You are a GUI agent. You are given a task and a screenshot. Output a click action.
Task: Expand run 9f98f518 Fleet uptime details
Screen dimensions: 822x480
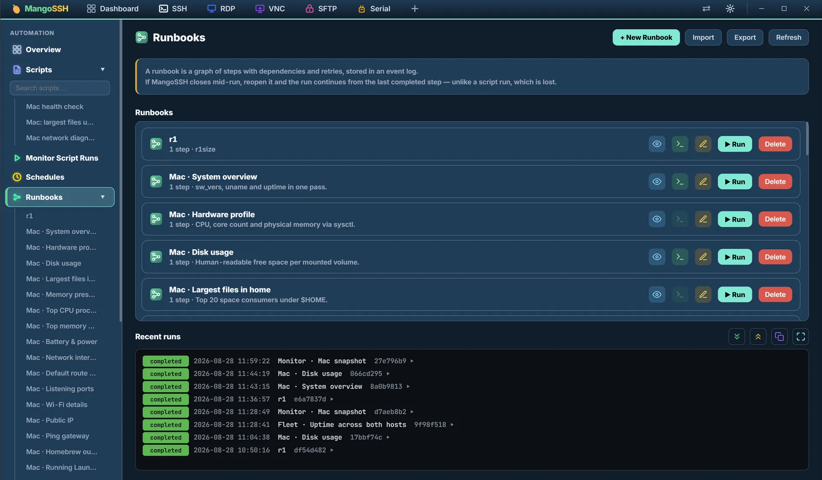click(x=452, y=425)
